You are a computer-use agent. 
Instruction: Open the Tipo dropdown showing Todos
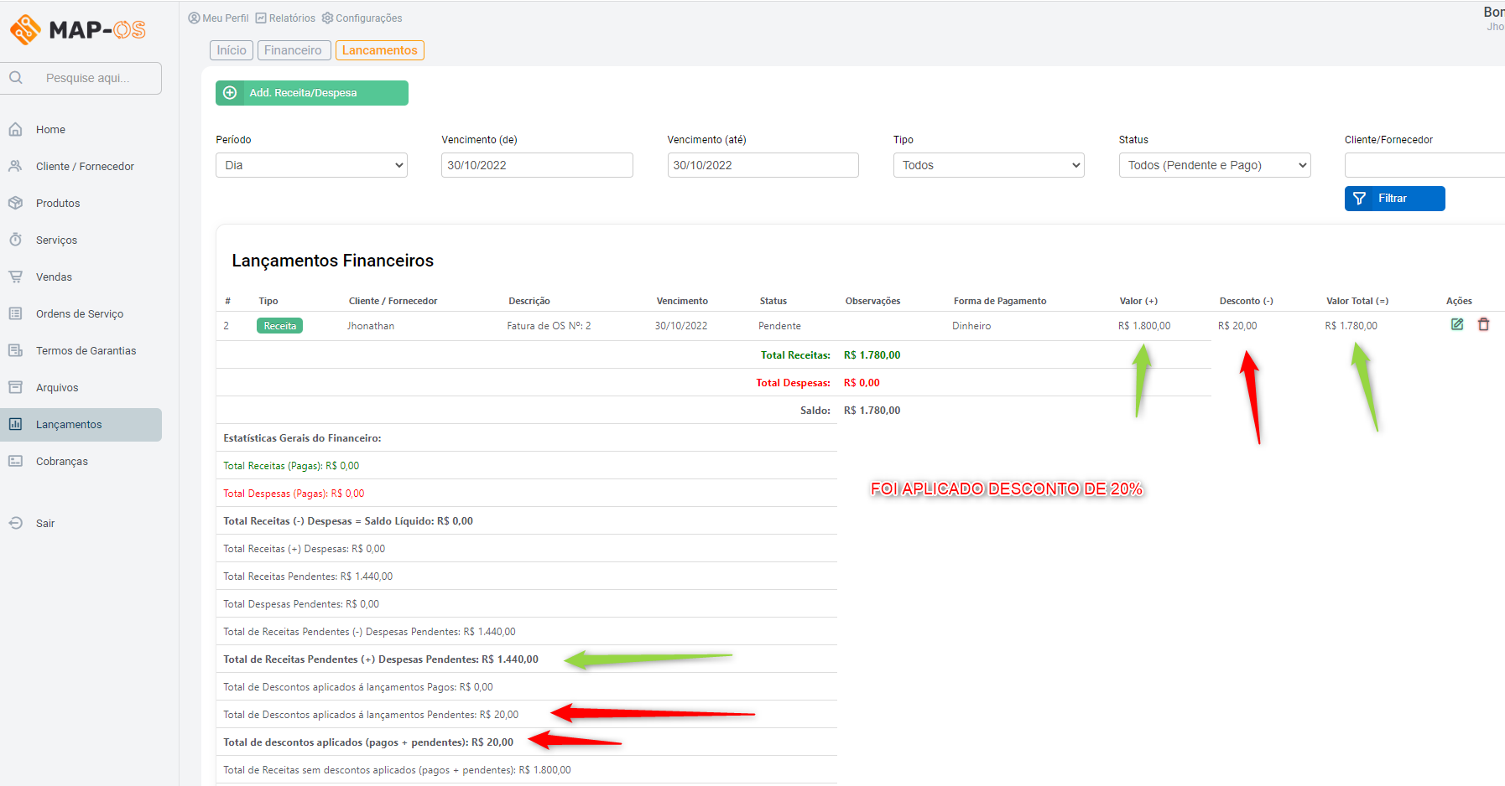[988, 165]
